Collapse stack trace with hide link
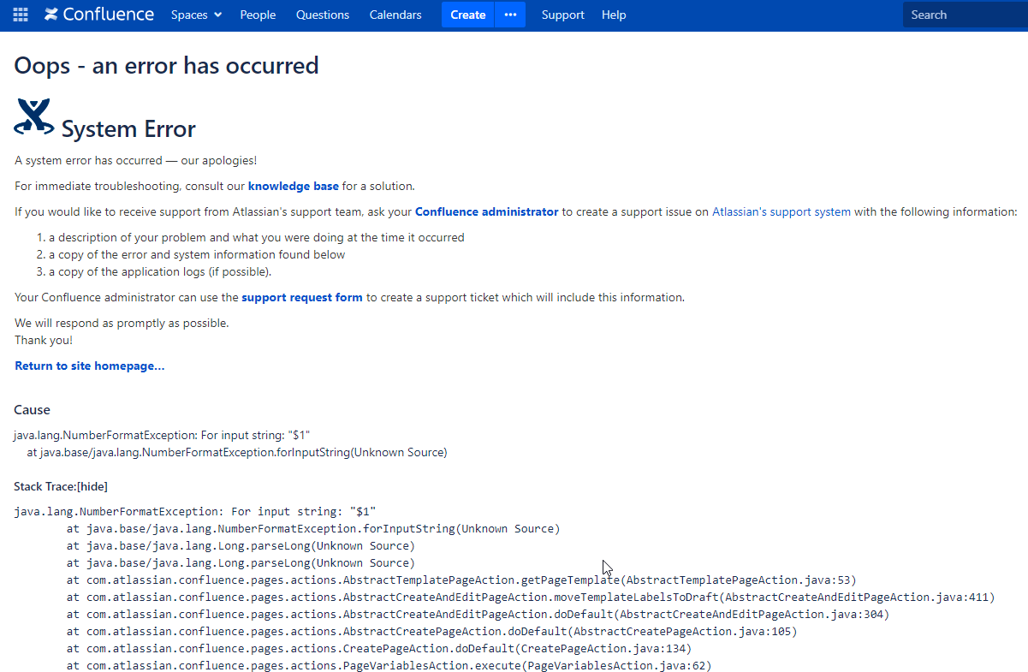The height and width of the screenshot is (672, 1028). [92, 486]
